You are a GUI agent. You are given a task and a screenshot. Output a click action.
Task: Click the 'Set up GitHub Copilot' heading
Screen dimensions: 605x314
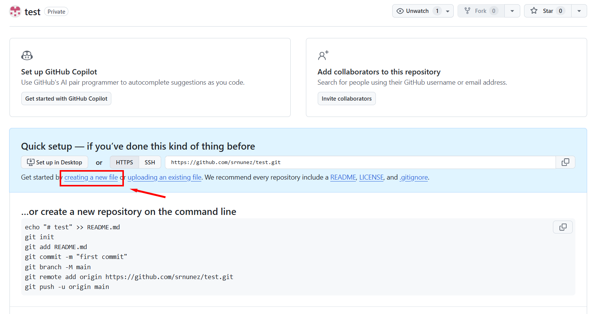(59, 72)
